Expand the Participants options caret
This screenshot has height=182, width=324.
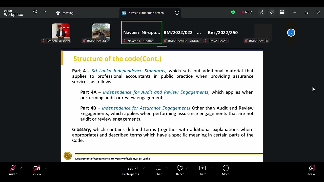(144, 168)
